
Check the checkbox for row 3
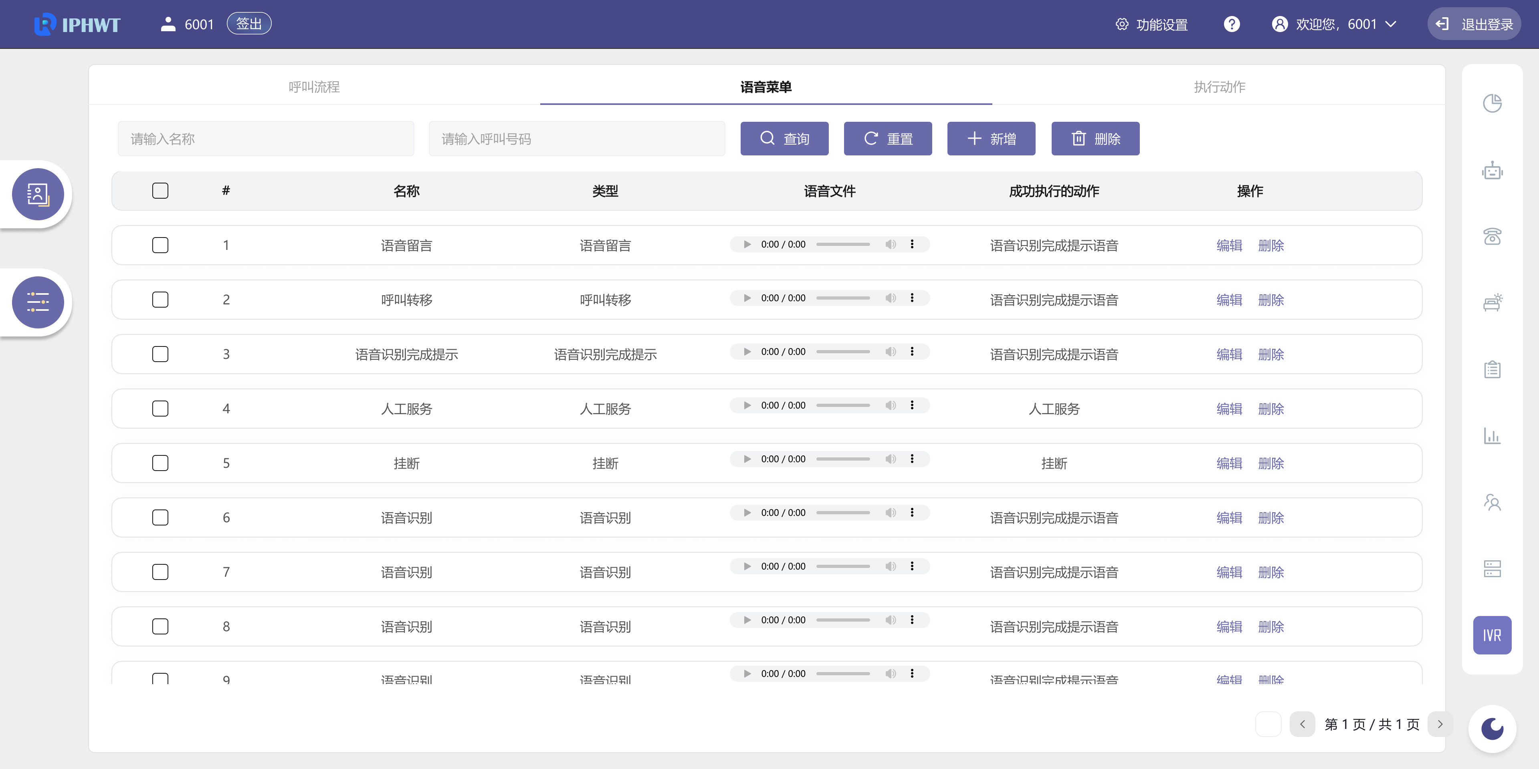[160, 353]
